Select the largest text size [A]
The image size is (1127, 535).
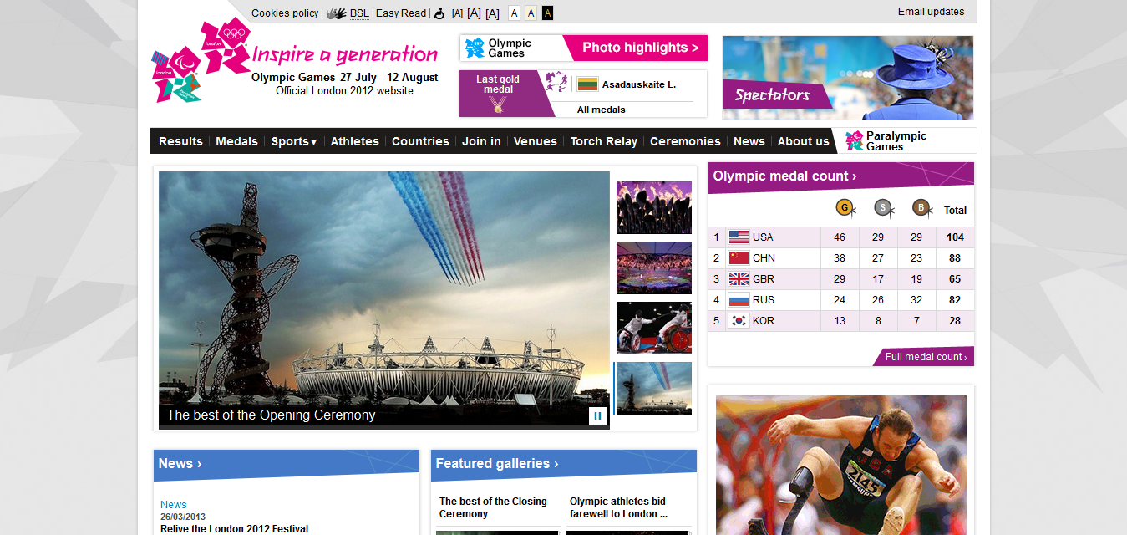pos(492,13)
